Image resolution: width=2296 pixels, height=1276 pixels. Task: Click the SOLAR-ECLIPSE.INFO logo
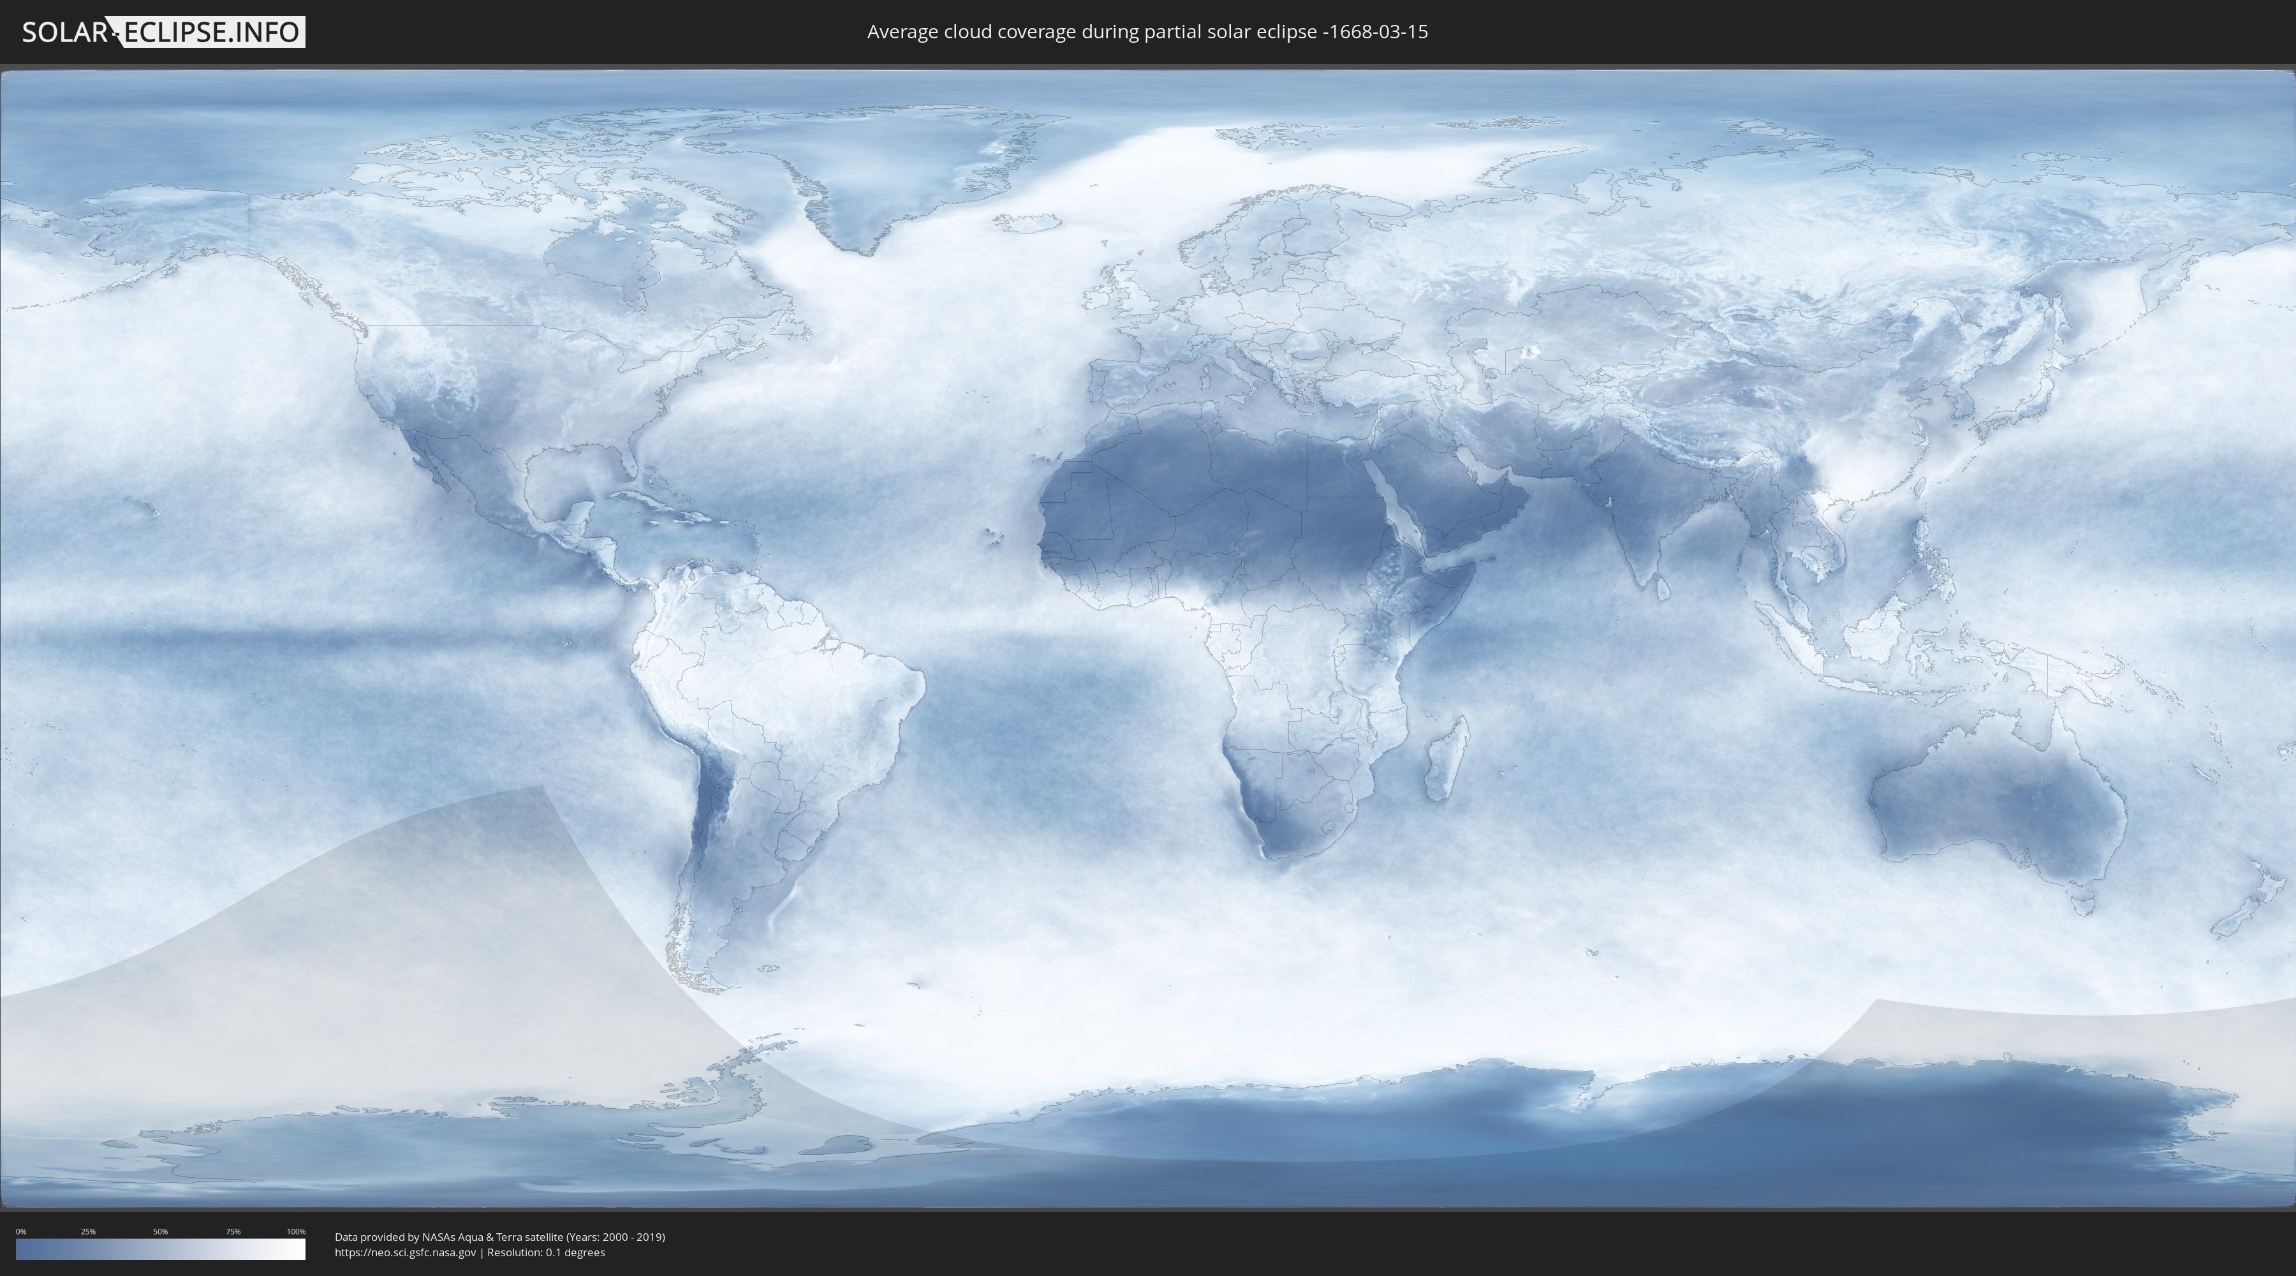coord(163,32)
